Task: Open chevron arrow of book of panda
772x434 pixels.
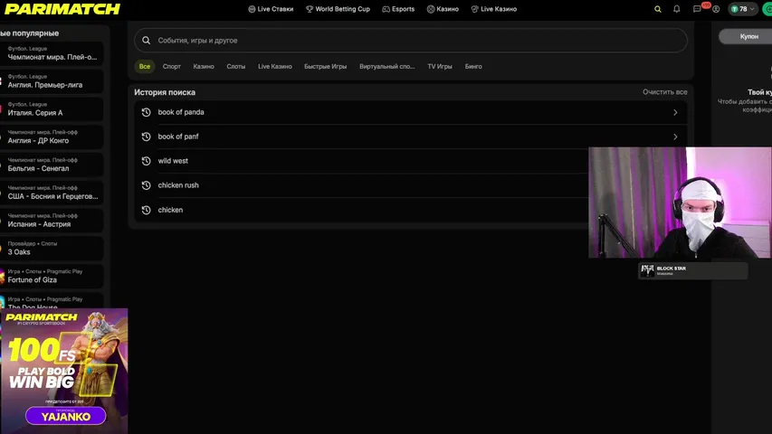Action: 675,112
